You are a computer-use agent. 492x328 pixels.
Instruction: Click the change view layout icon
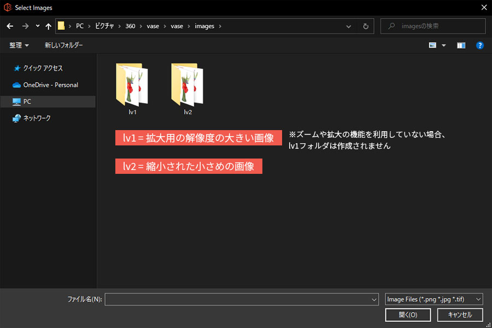432,45
